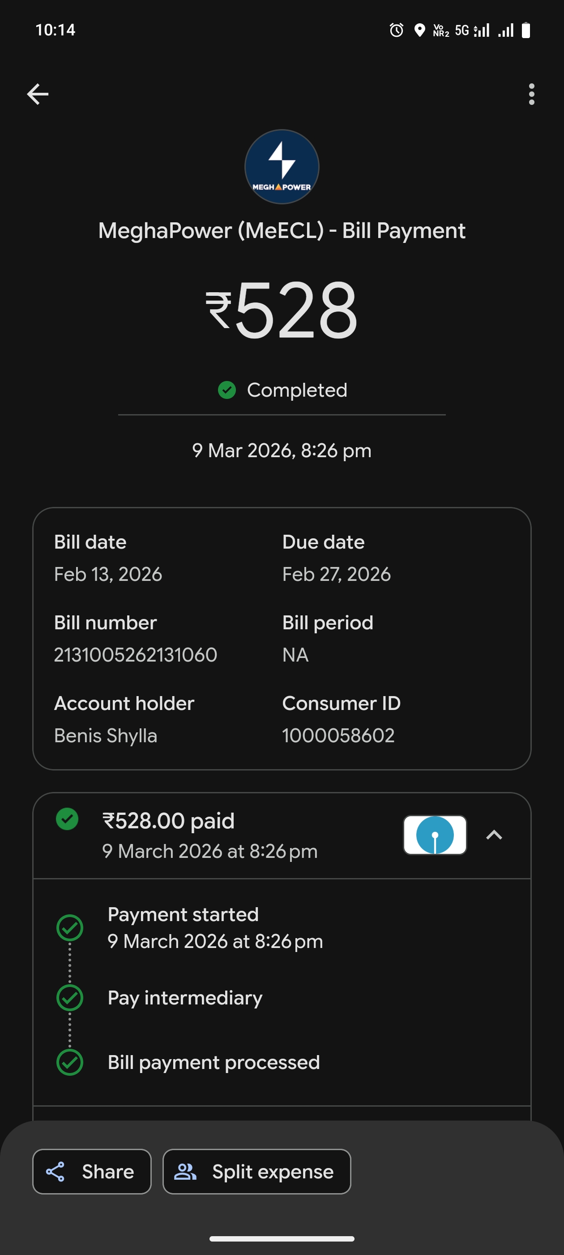The height and width of the screenshot is (1255, 564).
Task: Collapse the payment details chevron
Action: pyautogui.click(x=494, y=835)
